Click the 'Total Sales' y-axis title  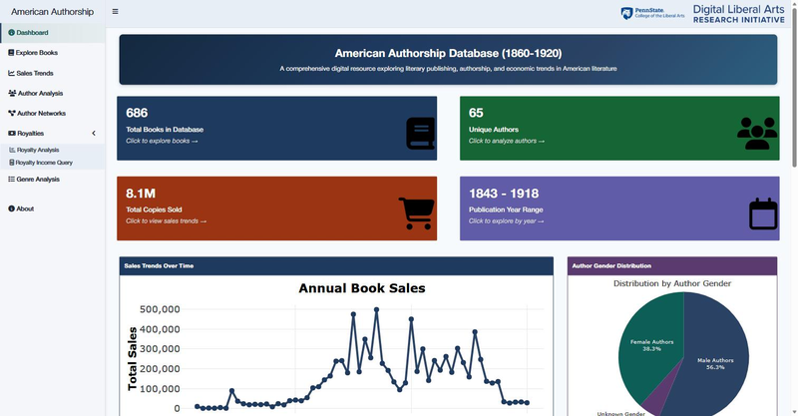[x=133, y=358]
